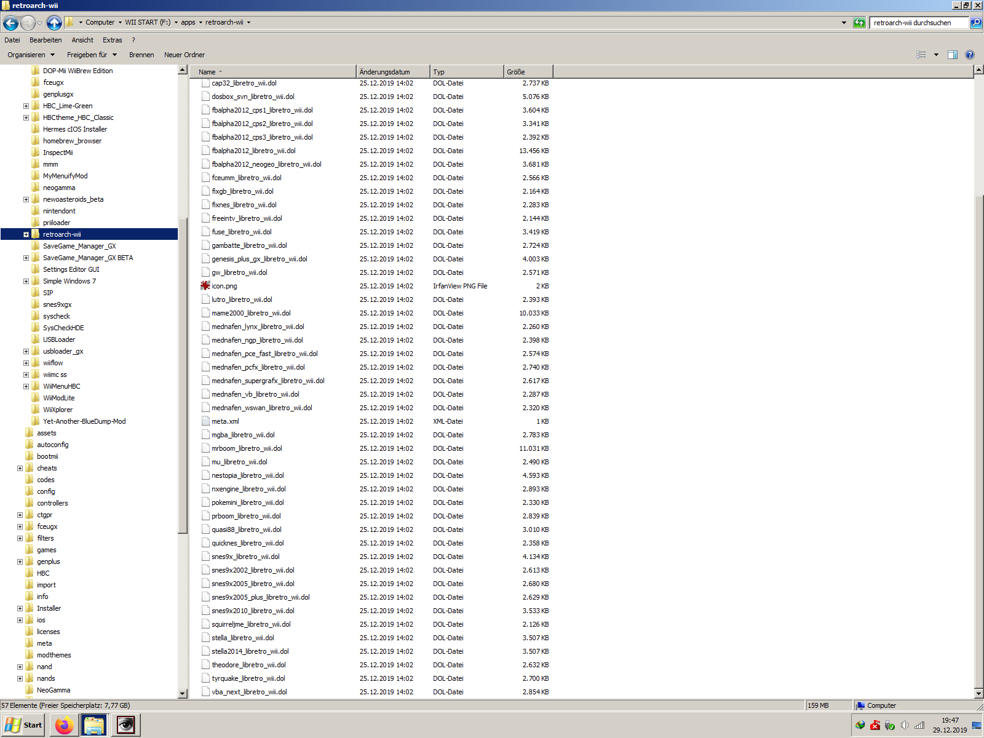
Task: Expand the SaveGame_Manager_GX BETA node
Action: coord(26,258)
